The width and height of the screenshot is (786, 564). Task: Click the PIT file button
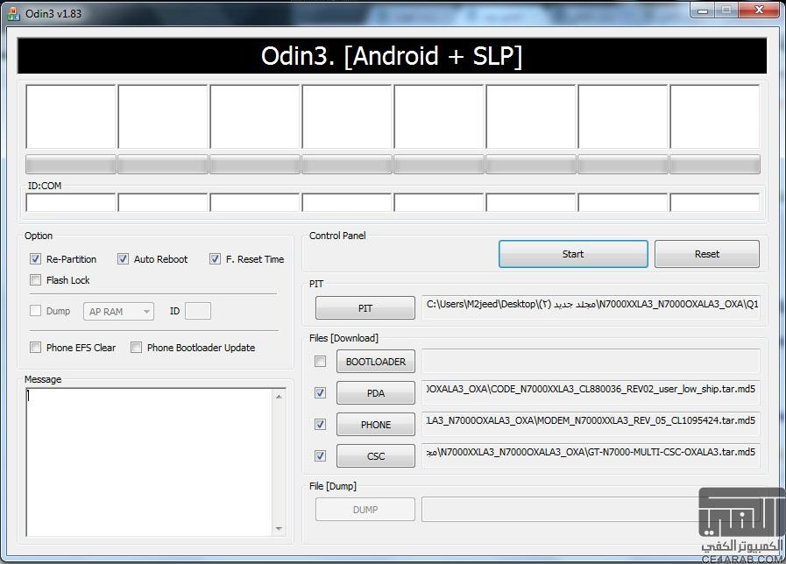(x=365, y=308)
